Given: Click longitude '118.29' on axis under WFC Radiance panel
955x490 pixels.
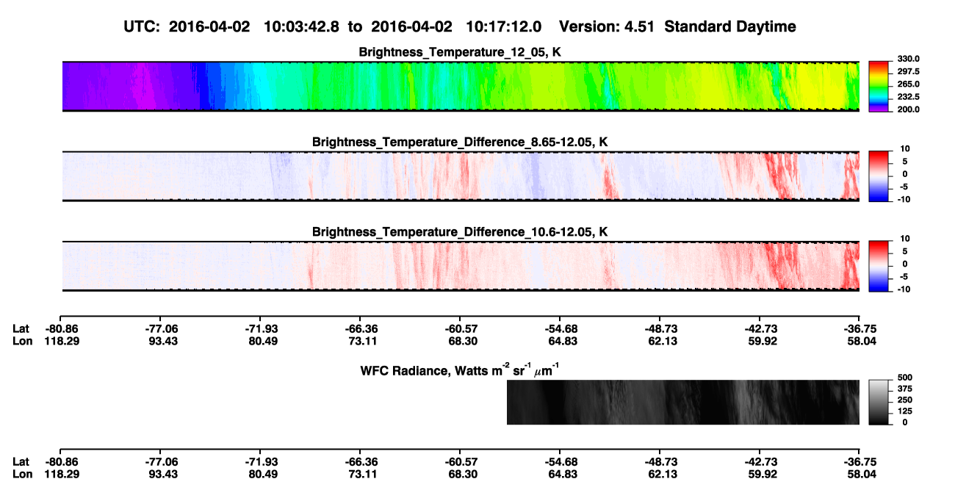Looking at the screenshot, I should (x=62, y=474).
